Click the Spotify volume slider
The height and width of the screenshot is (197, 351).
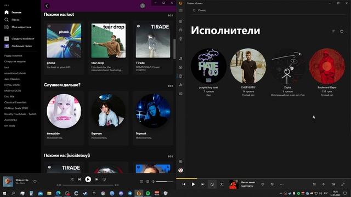165,182
